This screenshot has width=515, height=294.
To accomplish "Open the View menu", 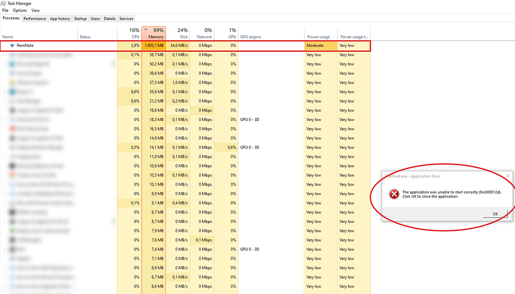I will click(35, 10).
